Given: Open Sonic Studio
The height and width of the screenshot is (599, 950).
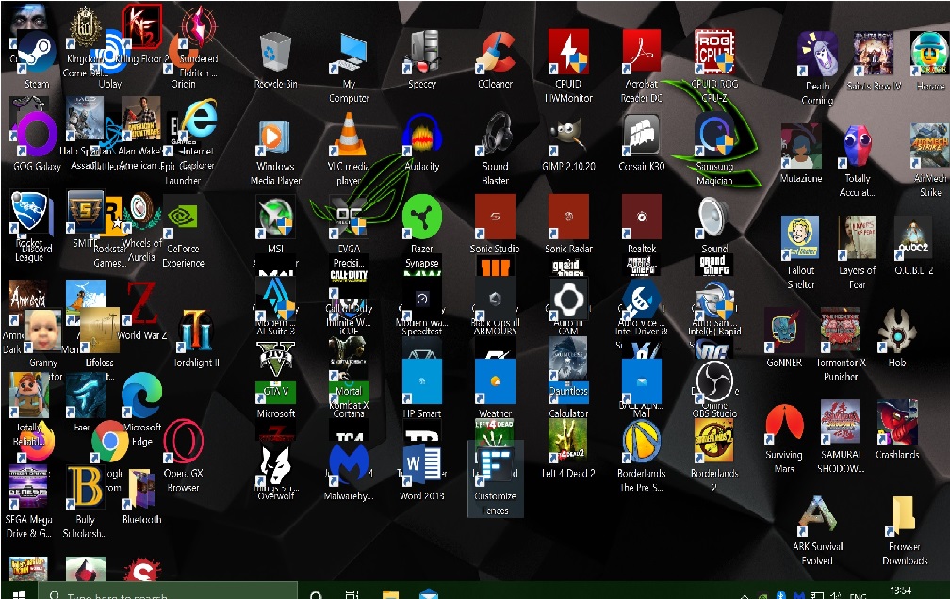Looking at the screenshot, I should (495, 217).
